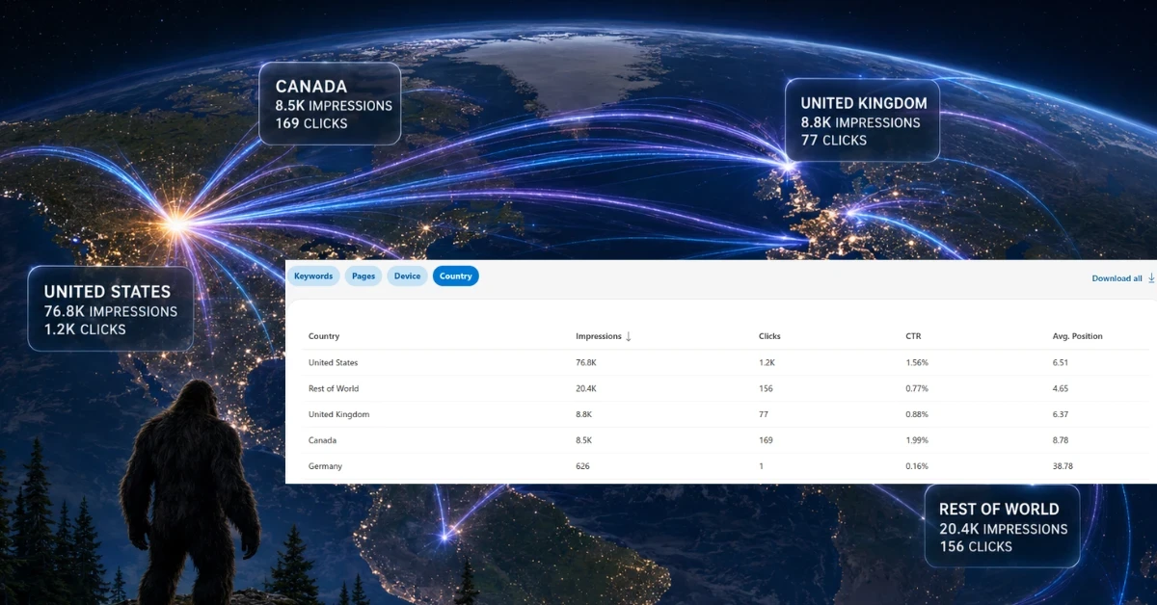Click the Country column header
This screenshot has width=1157, height=605.
324,336
